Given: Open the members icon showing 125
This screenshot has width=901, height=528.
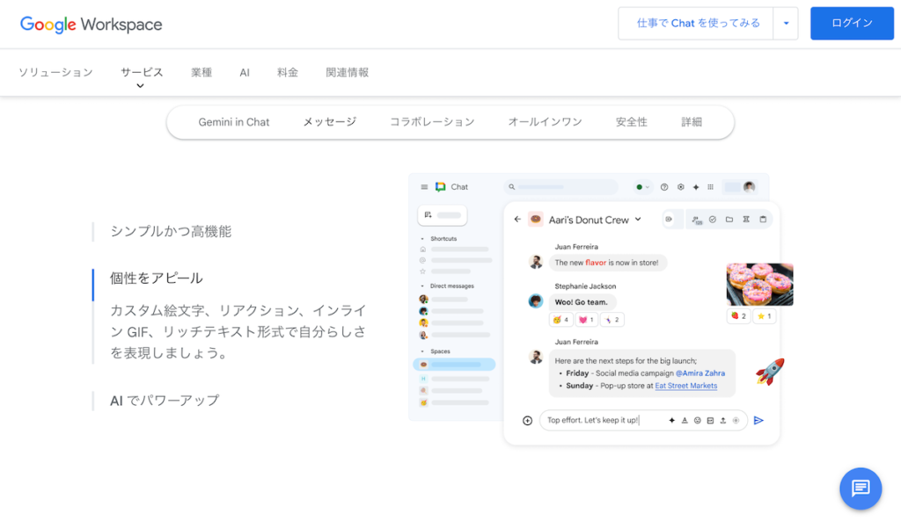Looking at the screenshot, I should point(697,220).
